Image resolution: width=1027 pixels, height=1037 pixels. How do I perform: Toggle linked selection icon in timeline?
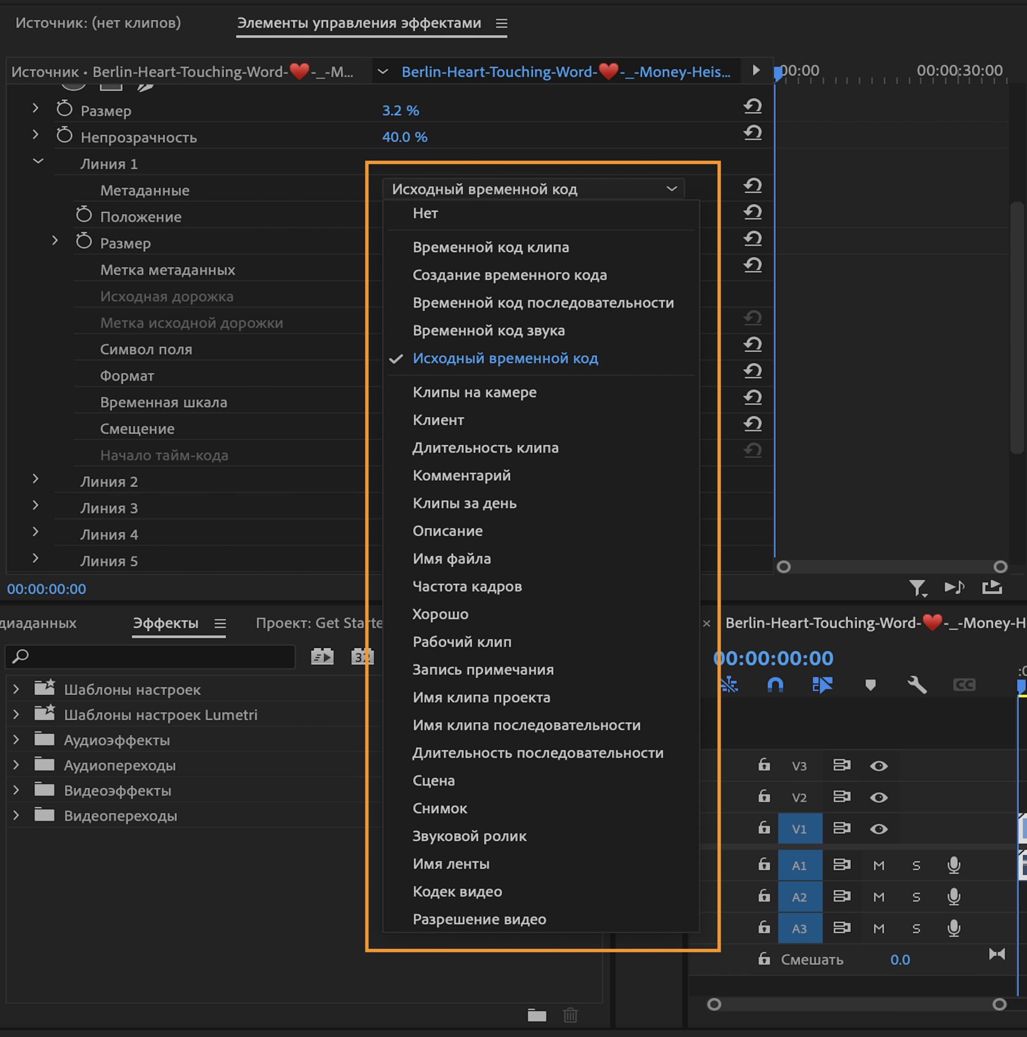tap(823, 685)
